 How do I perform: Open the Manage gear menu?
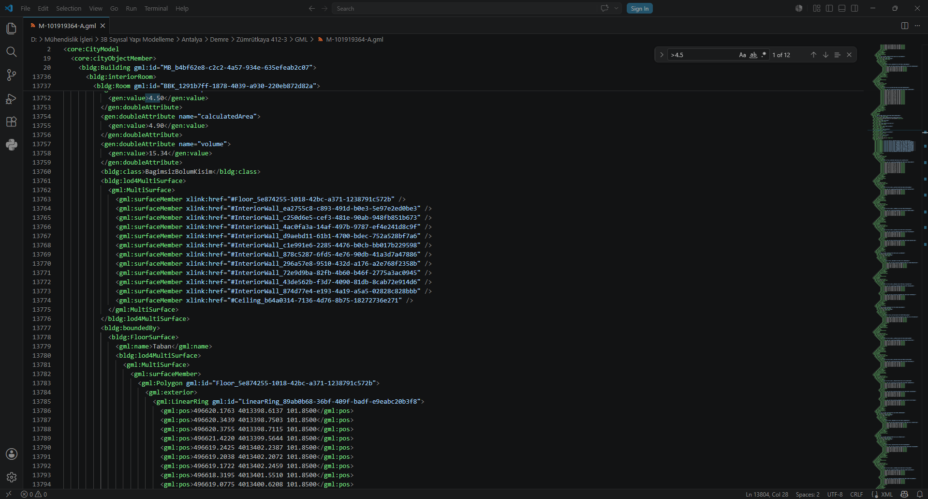click(12, 477)
